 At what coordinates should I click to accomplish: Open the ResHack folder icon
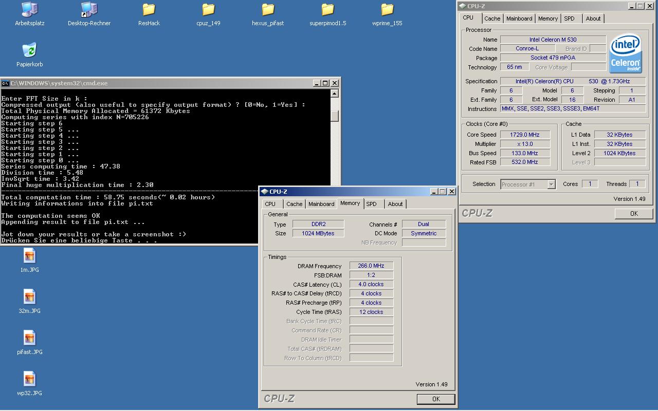[149, 9]
